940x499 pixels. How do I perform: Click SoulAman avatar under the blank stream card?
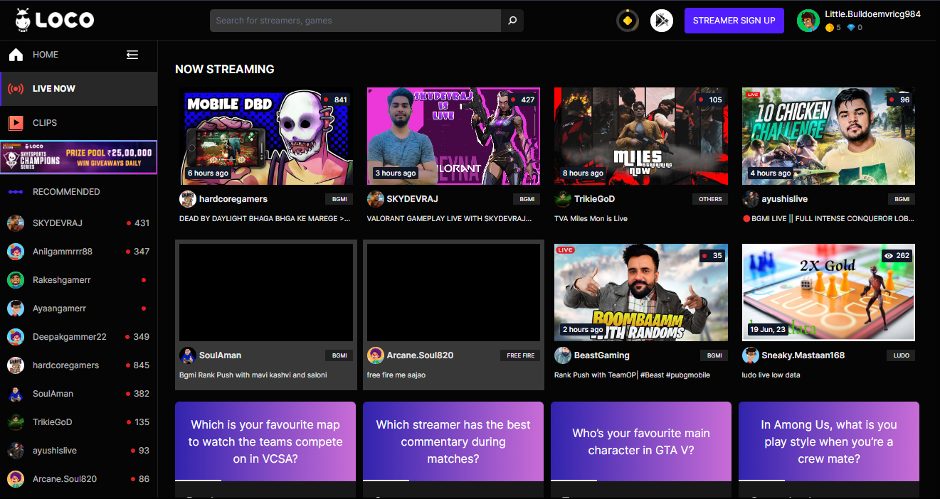[x=188, y=355]
